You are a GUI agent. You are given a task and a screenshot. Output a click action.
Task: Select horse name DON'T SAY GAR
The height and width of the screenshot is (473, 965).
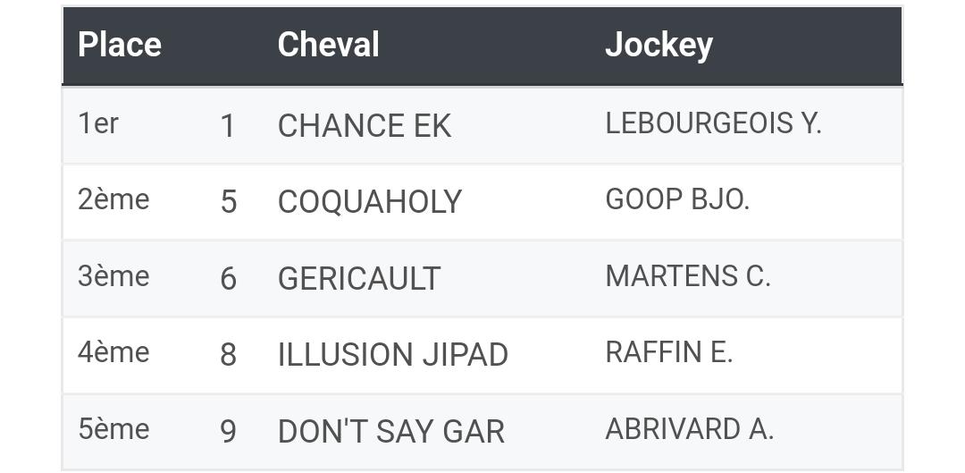pos(390,431)
